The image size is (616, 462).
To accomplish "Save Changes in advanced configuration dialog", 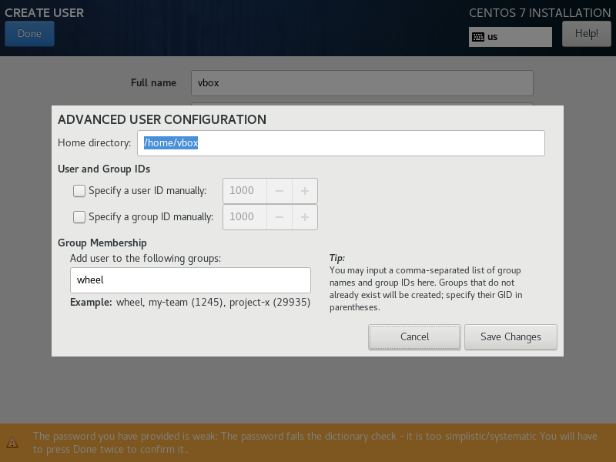I will click(x=511, y=337).
